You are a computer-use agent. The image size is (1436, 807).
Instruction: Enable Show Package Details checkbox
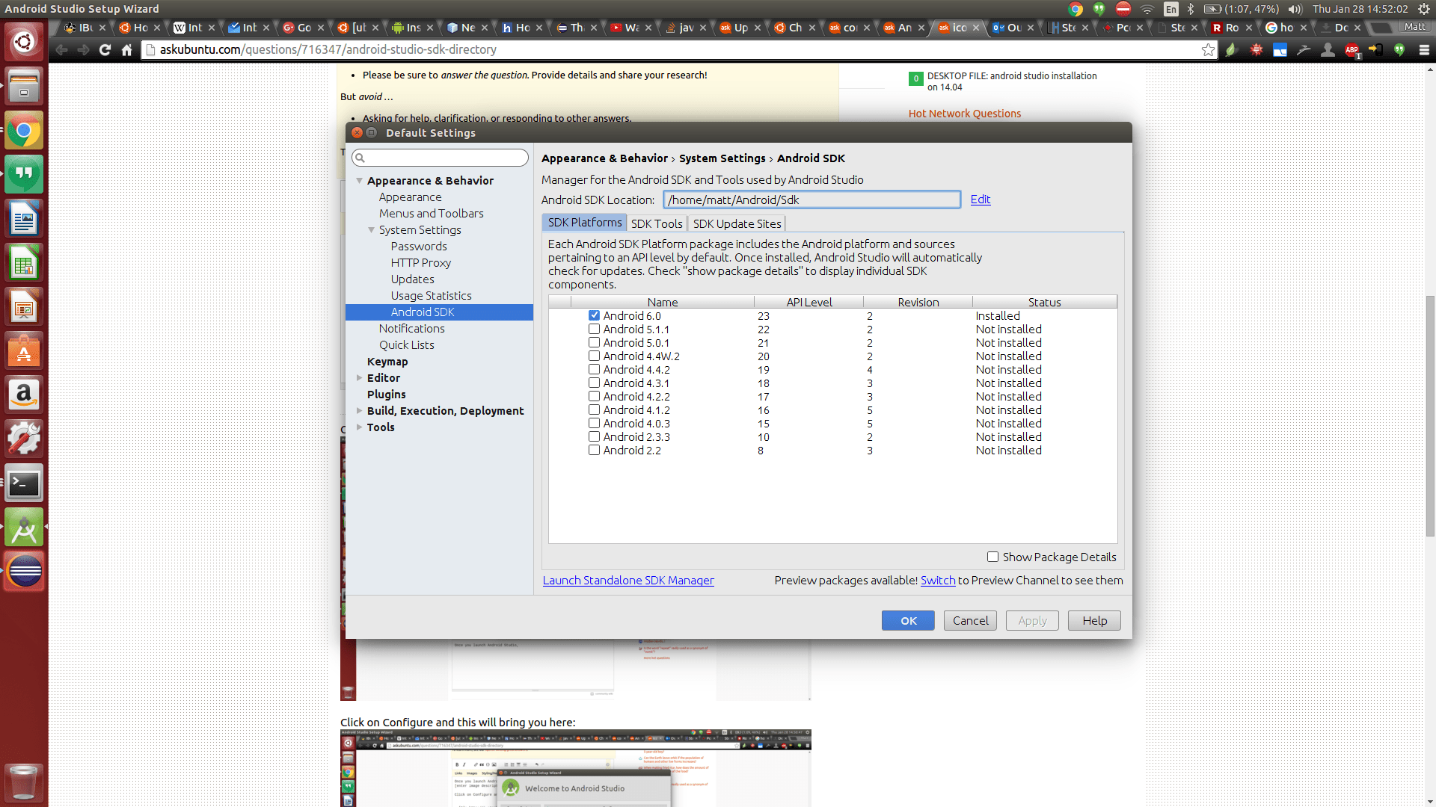pyautogui.click(x=992, y=557)
